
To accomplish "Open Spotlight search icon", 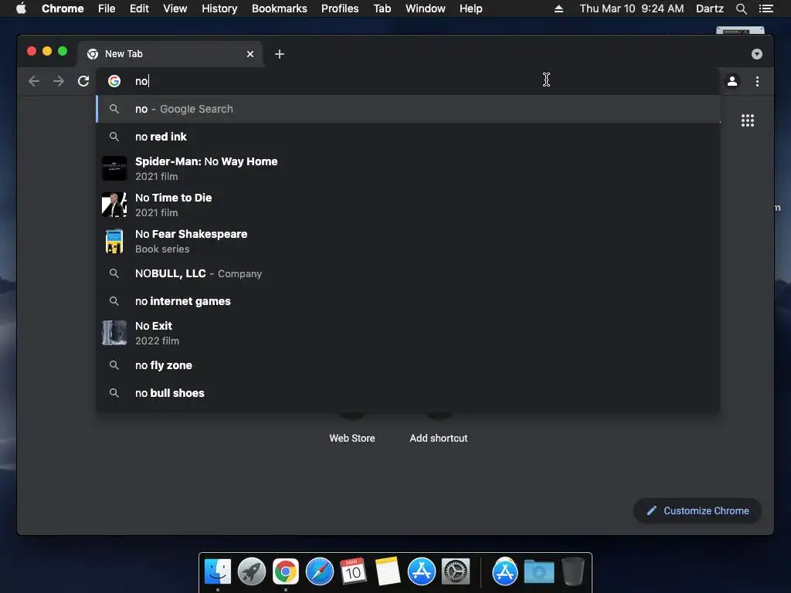I will click(x=741, y=8).
